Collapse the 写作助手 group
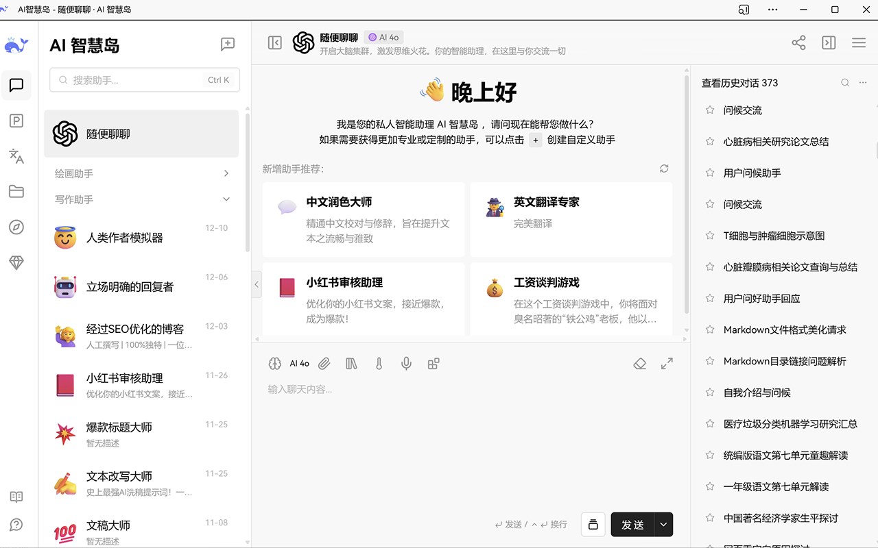This screenshot has width=878, height=548. (x=142, y=199)
